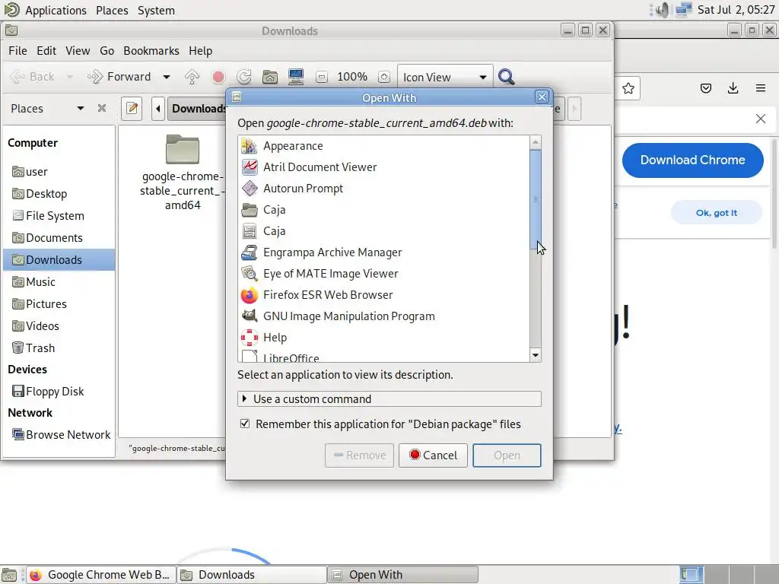Click the Remove button
Screen dimensions: 779x584
(x=359, y=455)
